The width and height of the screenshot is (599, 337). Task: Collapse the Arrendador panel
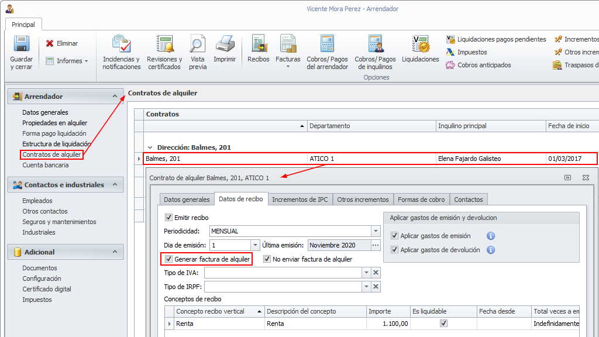coord(115,97)
